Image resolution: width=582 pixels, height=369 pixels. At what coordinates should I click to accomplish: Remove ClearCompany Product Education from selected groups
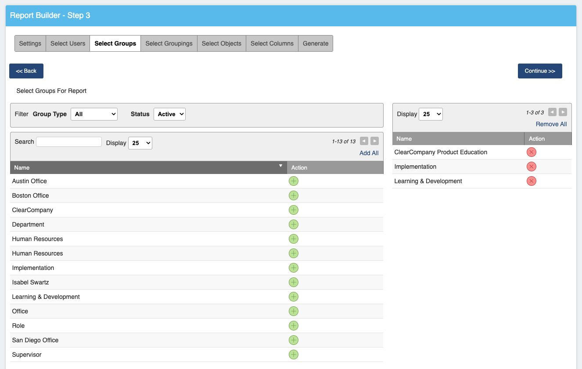point(532,152)
